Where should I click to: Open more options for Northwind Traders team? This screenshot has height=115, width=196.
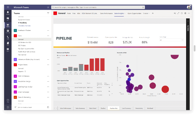click(x=48, y=30)
